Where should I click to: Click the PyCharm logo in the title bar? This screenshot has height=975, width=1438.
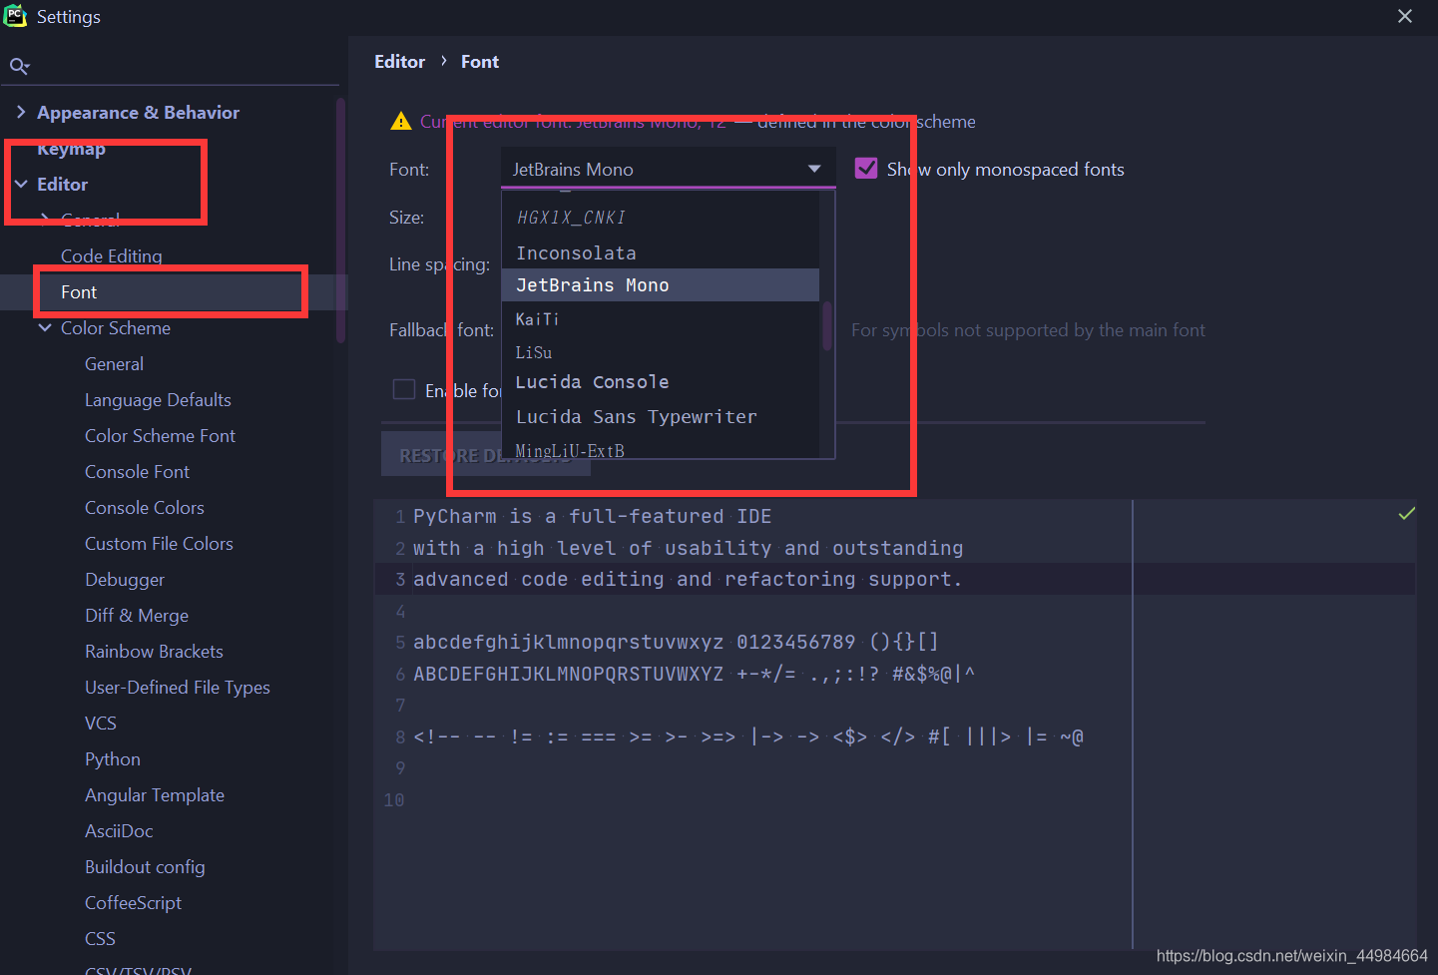point(15,16)
